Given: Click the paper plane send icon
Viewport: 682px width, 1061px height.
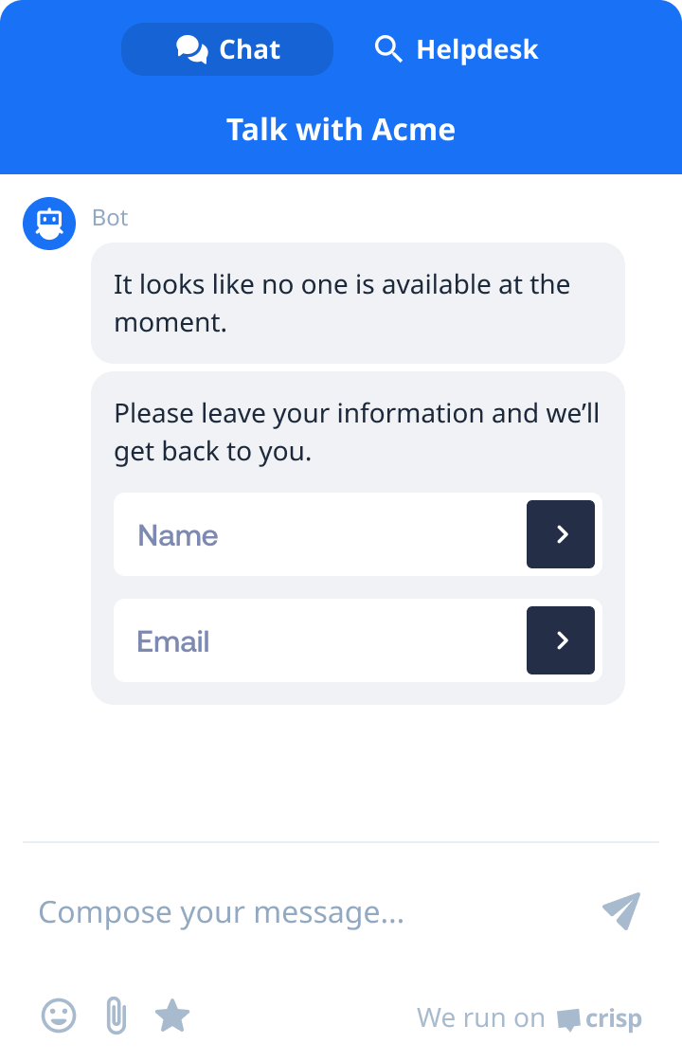Looking at the screenshot, I should [620, 911].
